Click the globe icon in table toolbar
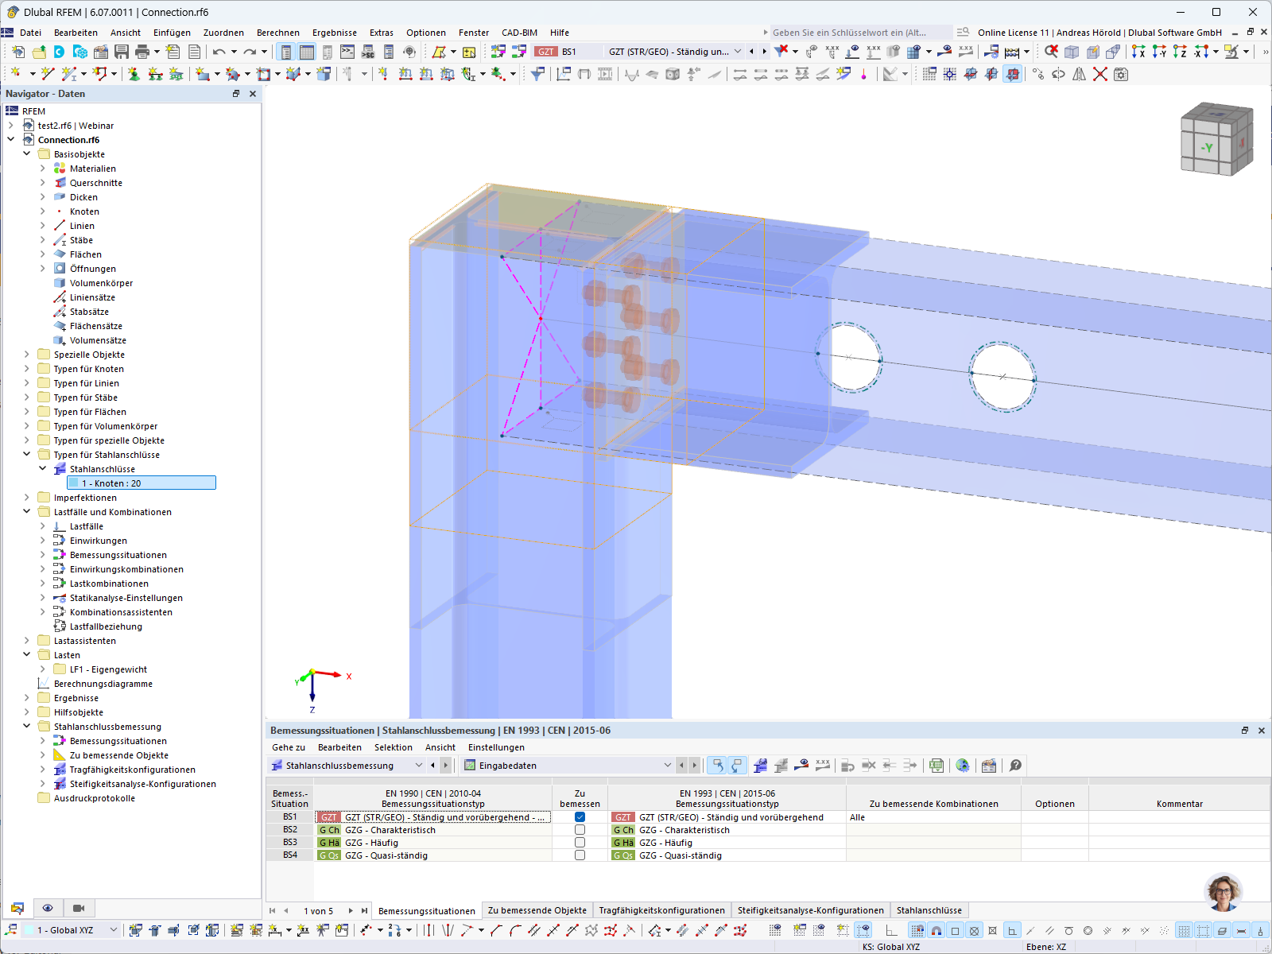1272x954 pixels. [x=963, y=766]
